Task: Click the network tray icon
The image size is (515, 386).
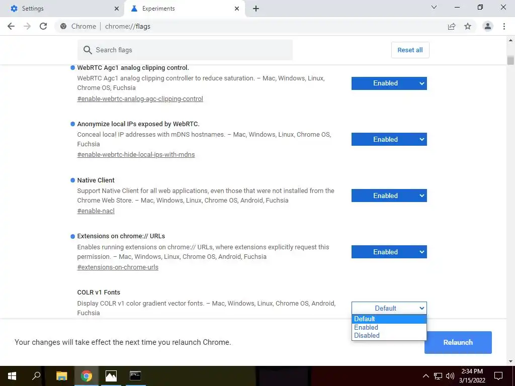Action: pos(438,376)
